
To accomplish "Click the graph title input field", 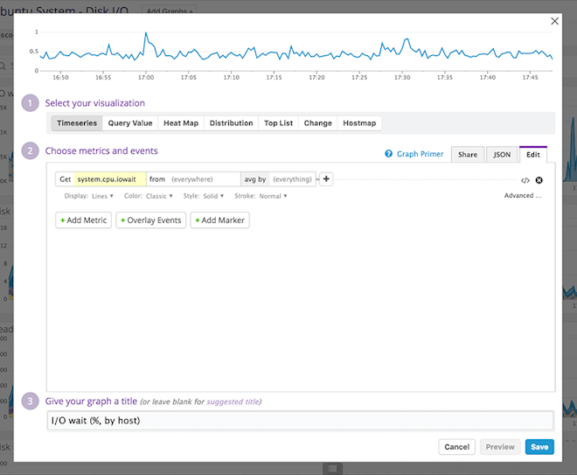I will click(300, 421).
